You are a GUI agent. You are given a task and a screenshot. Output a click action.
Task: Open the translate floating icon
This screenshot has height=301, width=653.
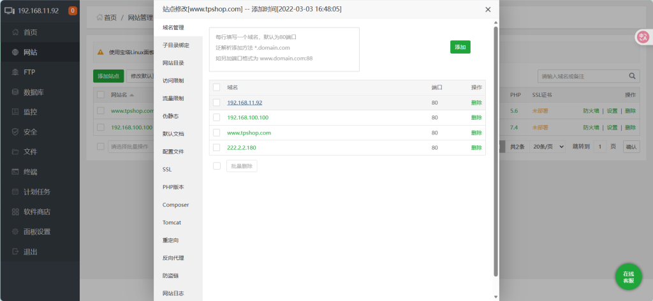[x=642, y=38]
